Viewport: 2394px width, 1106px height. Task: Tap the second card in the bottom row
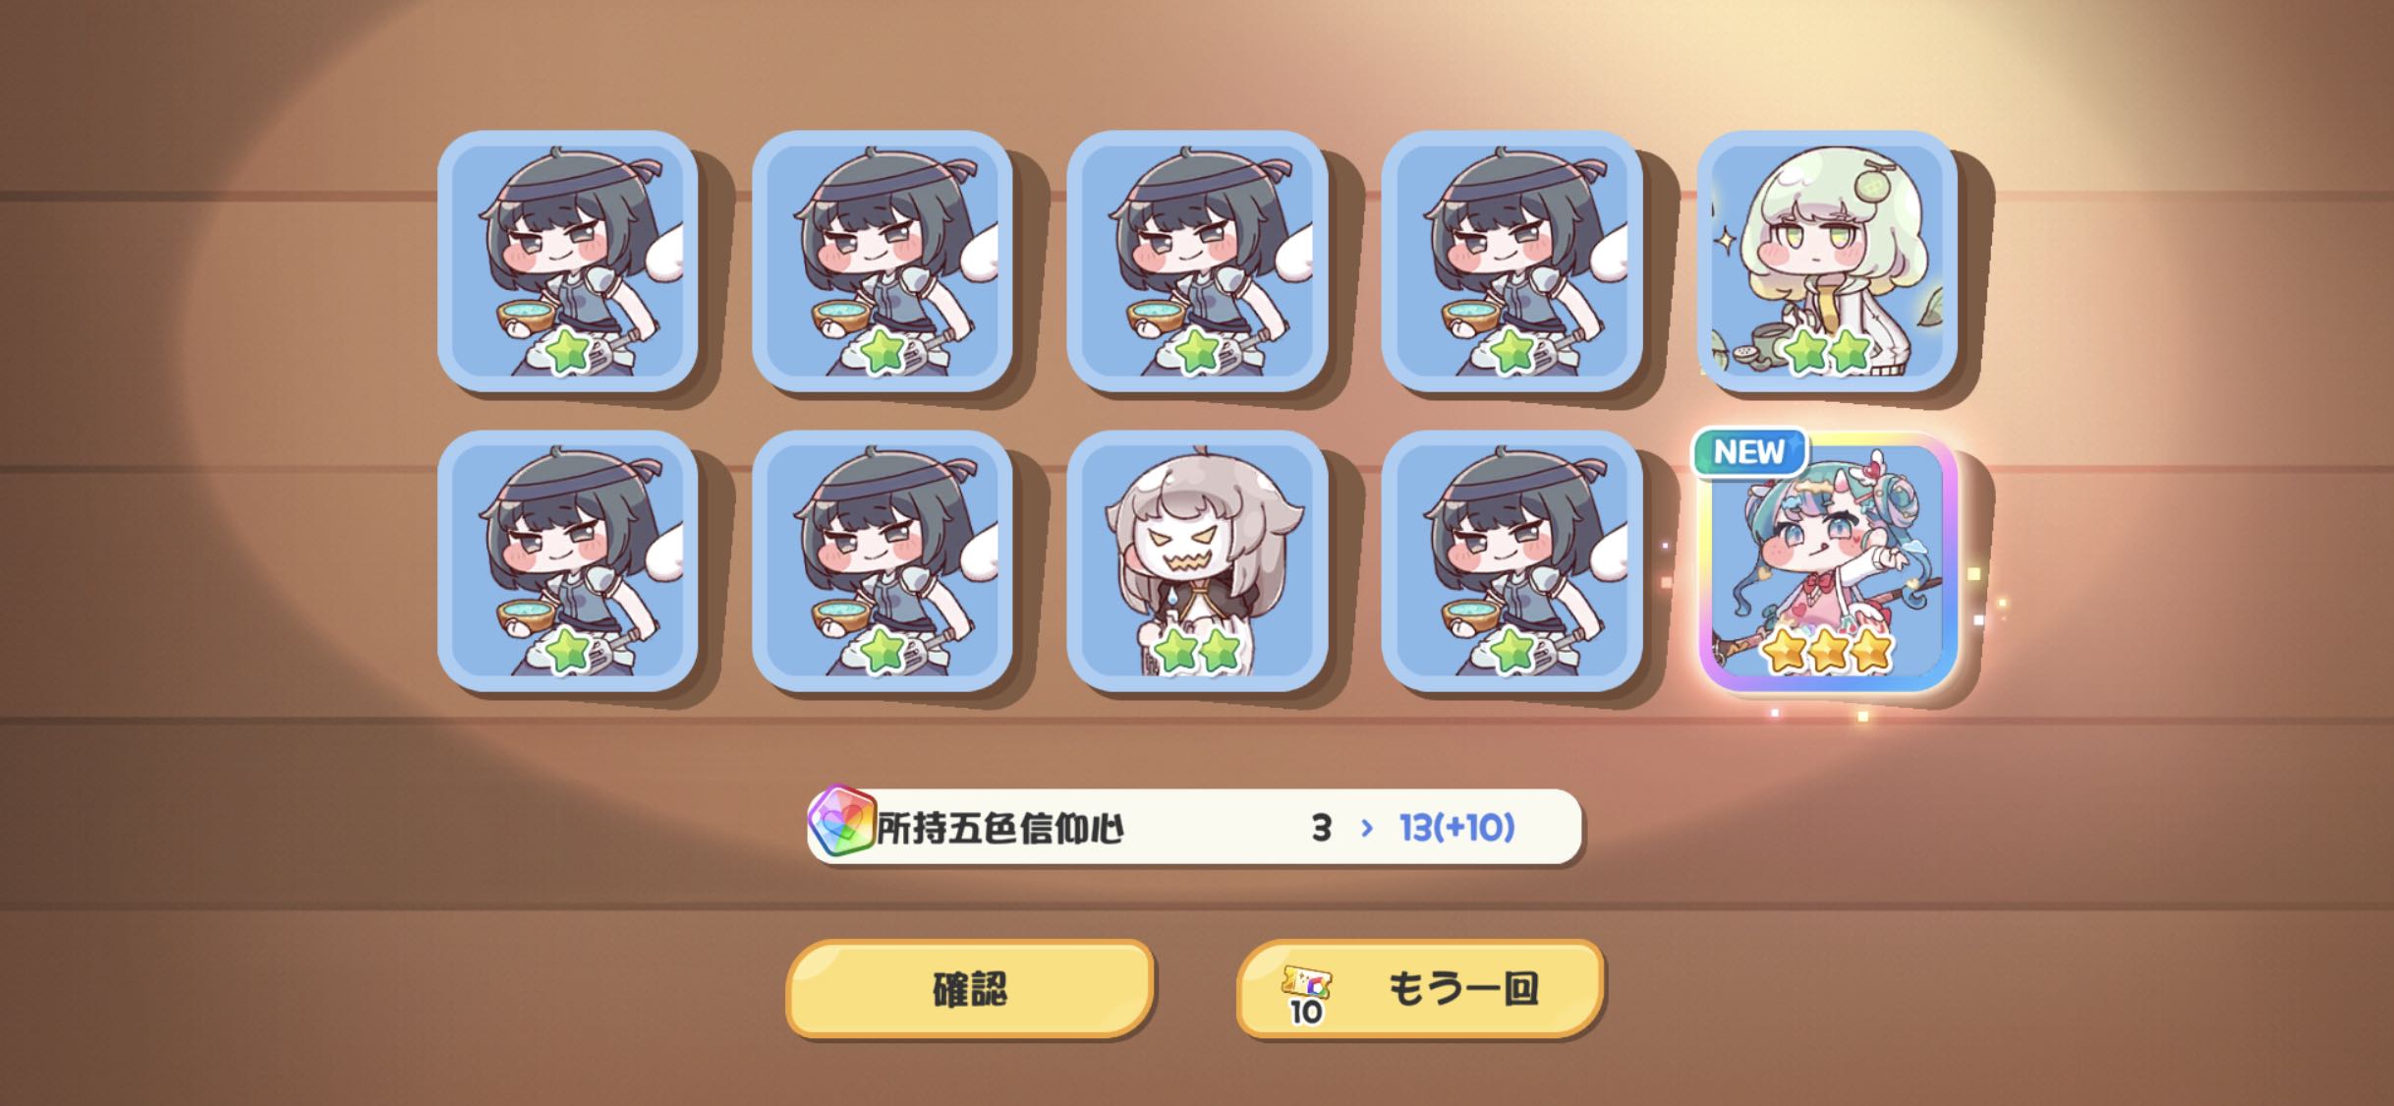[x=883, y=561]
